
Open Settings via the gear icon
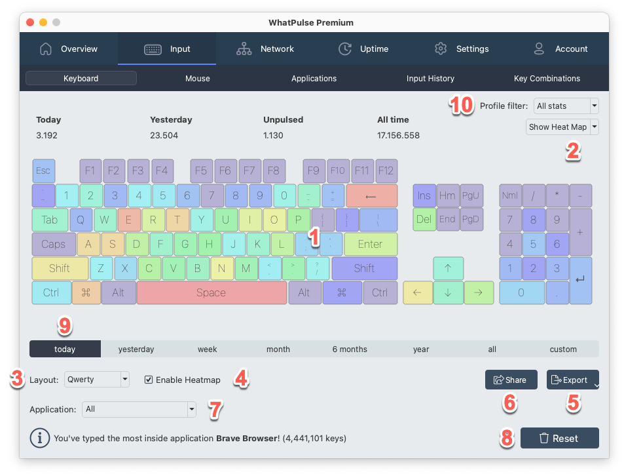click(441, 49)
